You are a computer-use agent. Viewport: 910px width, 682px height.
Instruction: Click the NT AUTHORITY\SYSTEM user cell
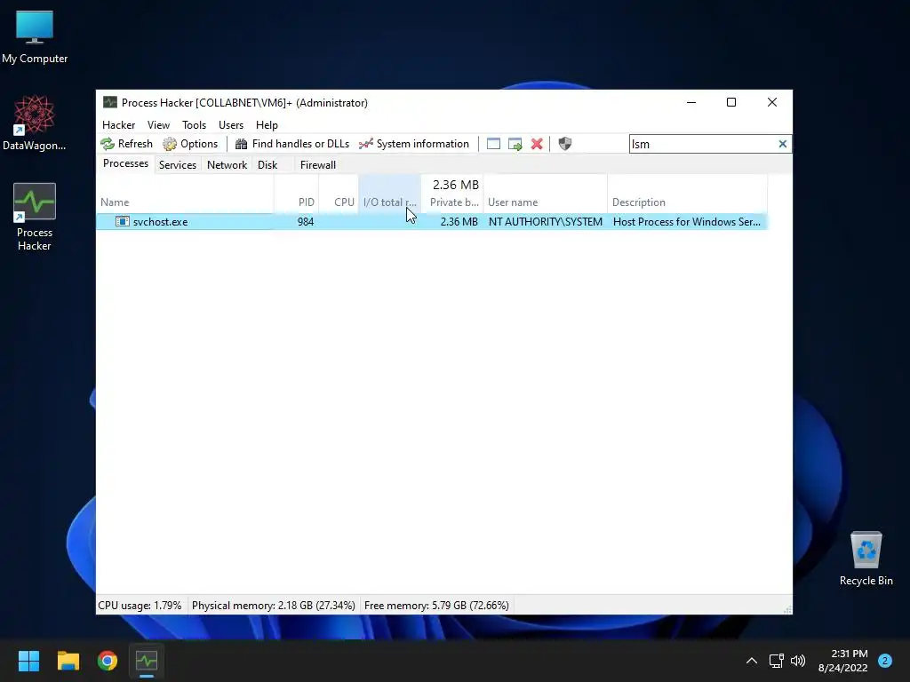pos(545,221)
